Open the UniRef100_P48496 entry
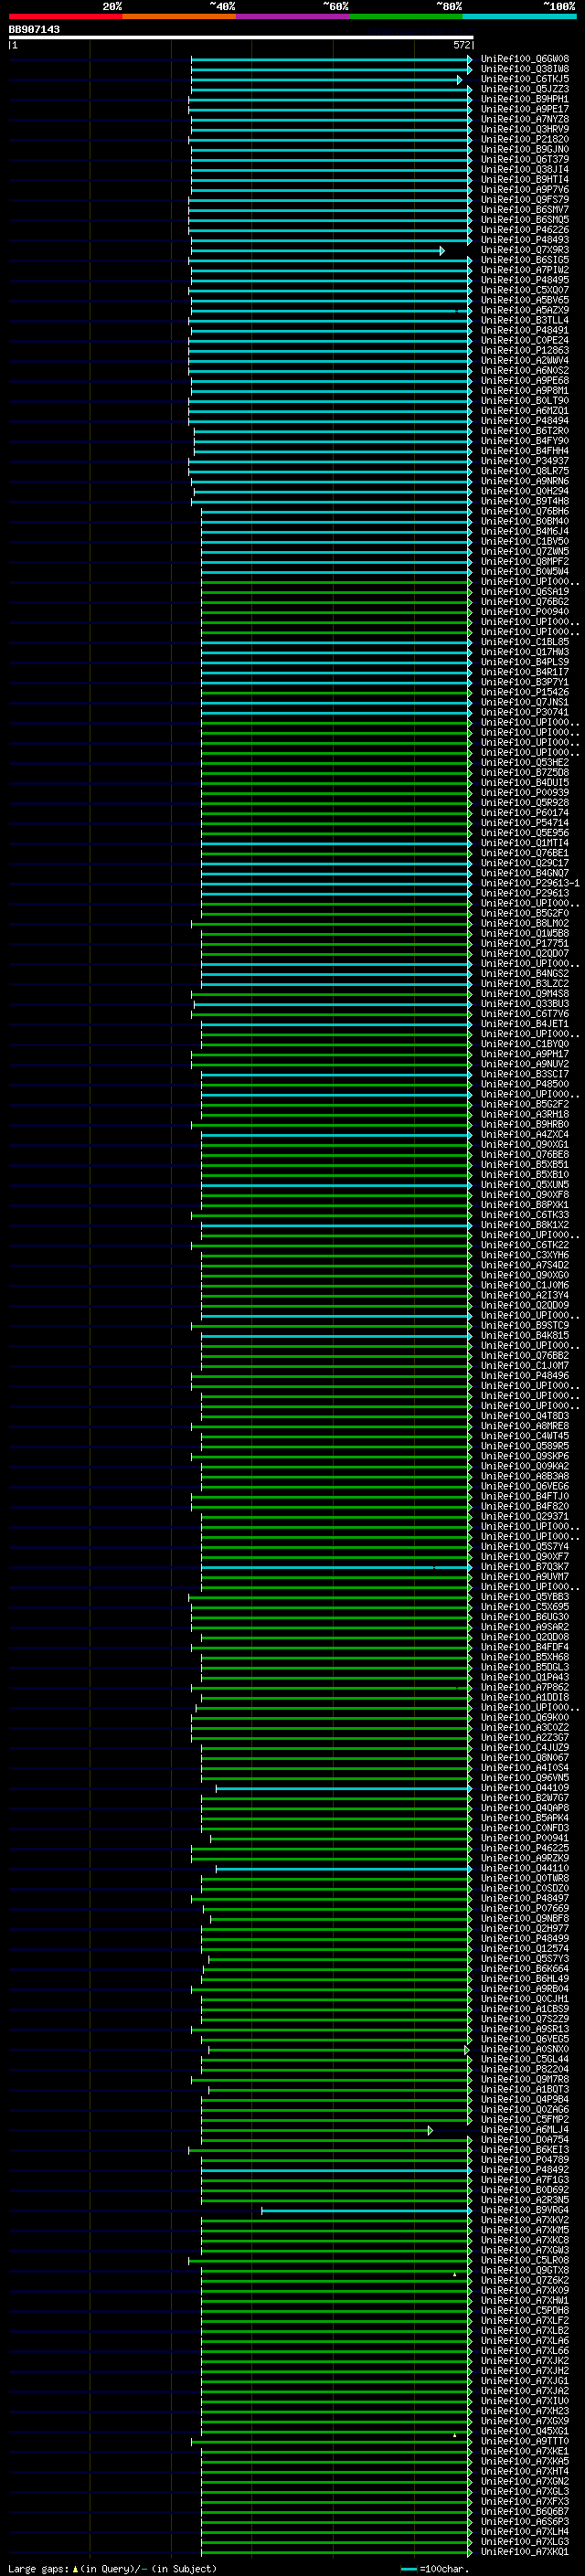 [524, 1376]
